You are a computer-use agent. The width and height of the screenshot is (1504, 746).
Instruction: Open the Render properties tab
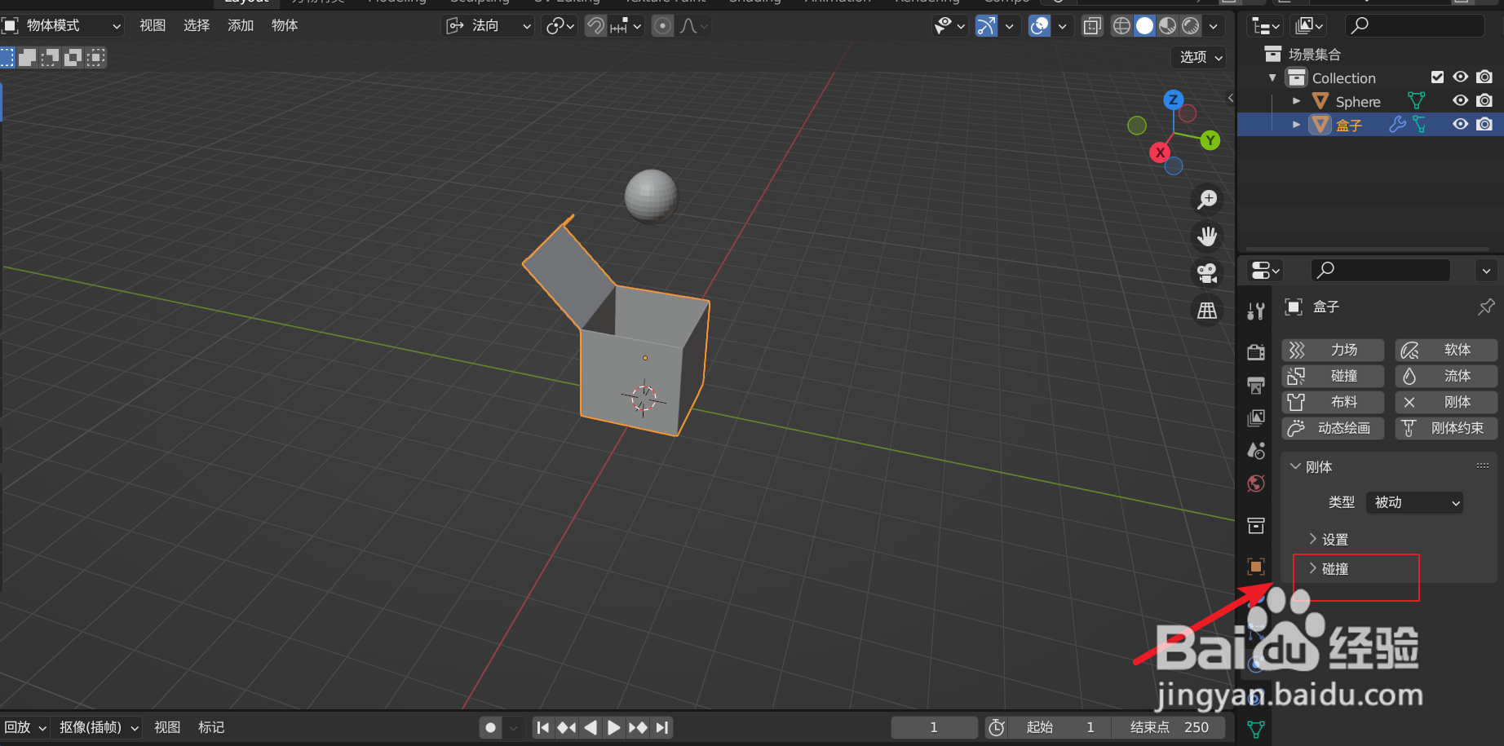[x=1256, y=352]
